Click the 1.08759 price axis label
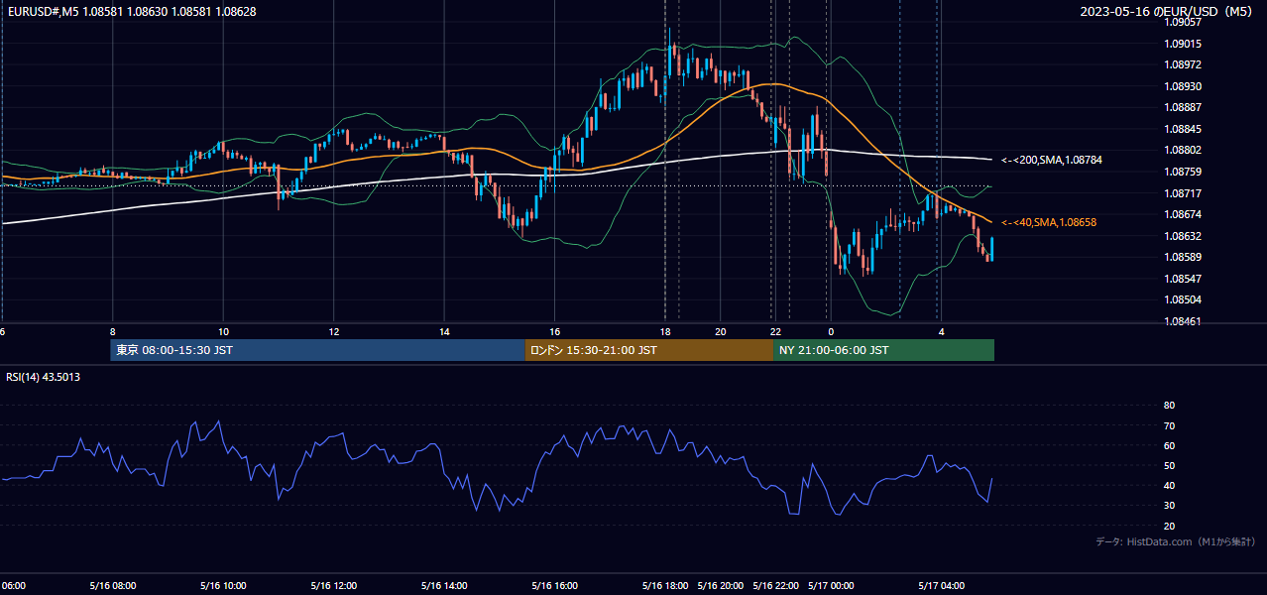The image size is (1267, 595). coord(1183,172)
